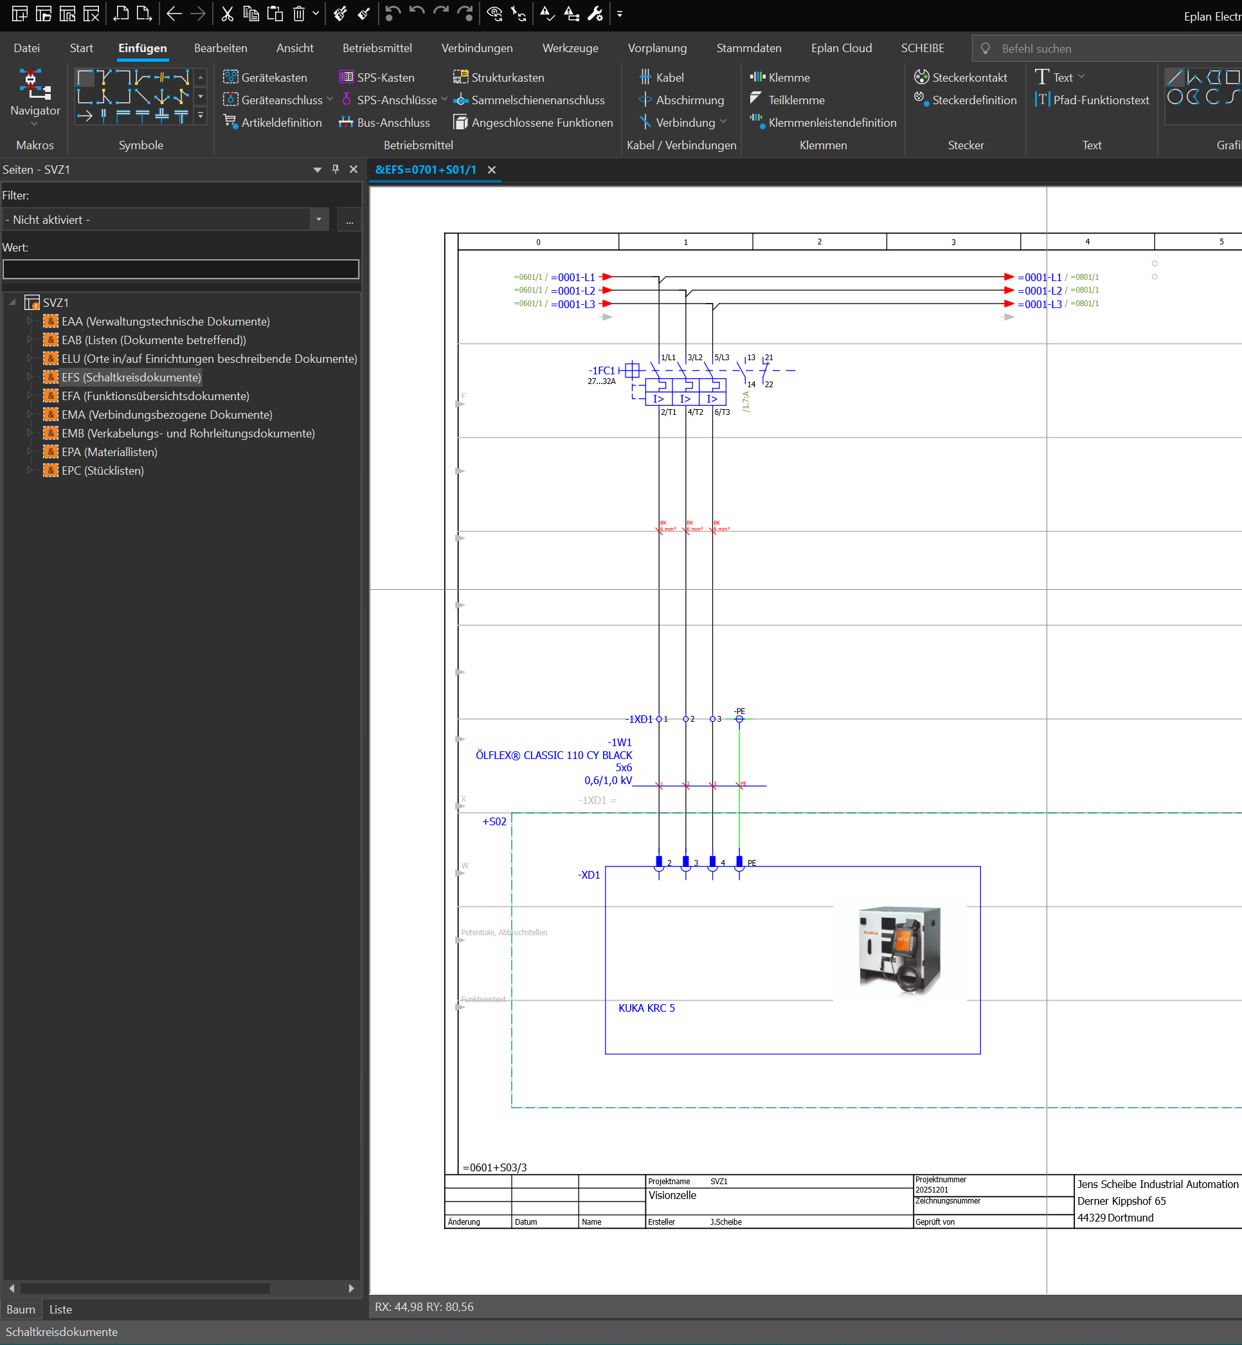
Task: Switch page navigator to Liste view
Action: [60, 1309]
